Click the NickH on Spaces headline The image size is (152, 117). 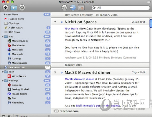[81, 22]
